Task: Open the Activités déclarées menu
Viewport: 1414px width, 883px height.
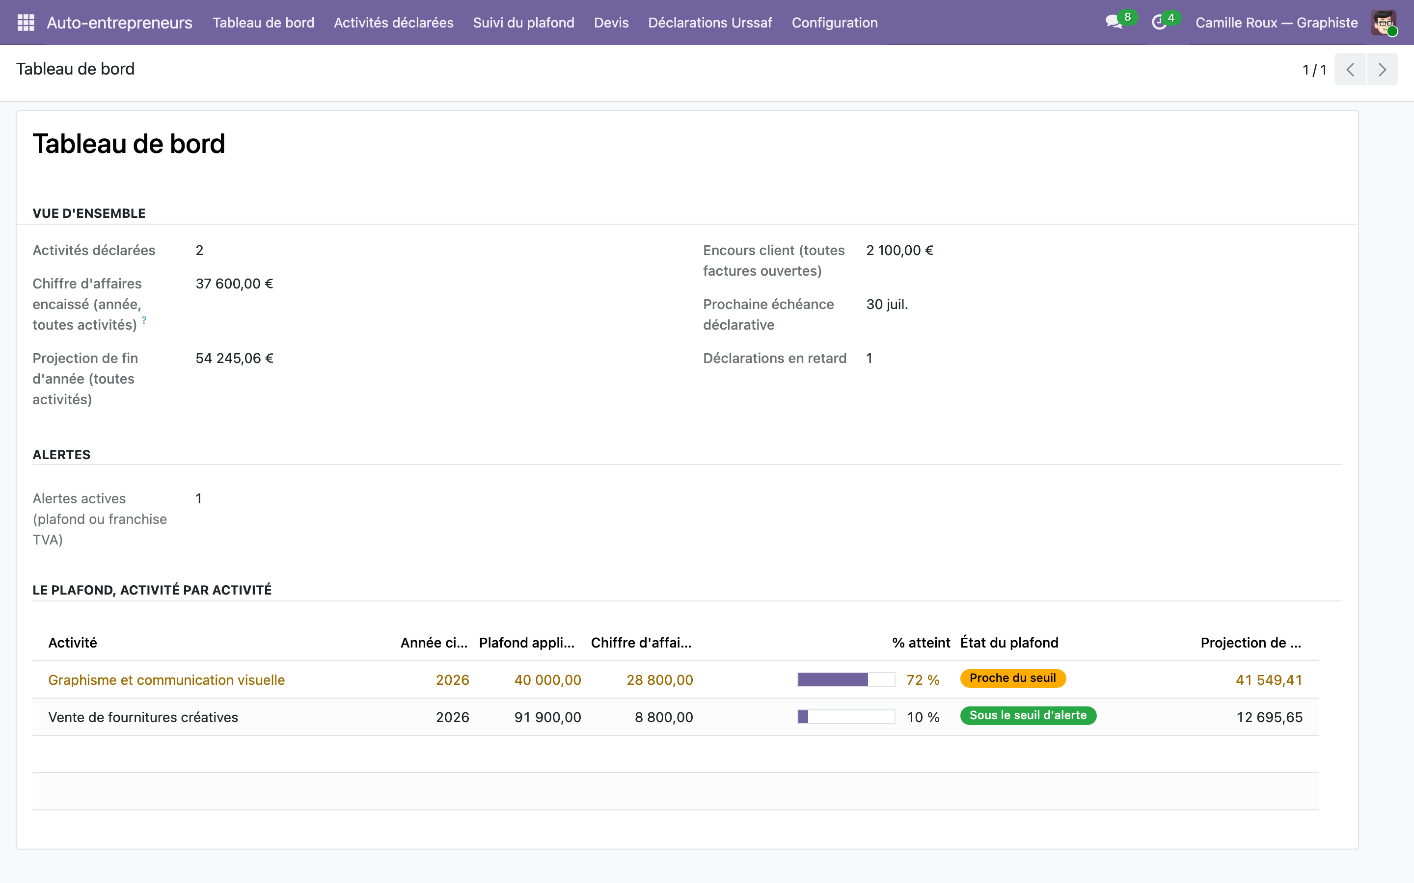Action: point(394,23)
